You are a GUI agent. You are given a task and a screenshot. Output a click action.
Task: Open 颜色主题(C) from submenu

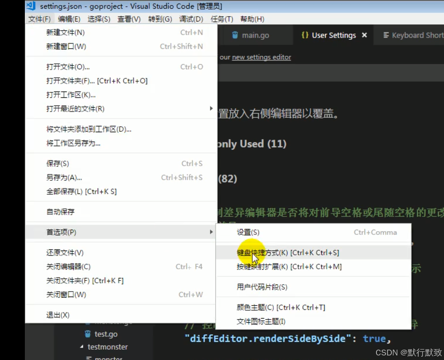314,307
